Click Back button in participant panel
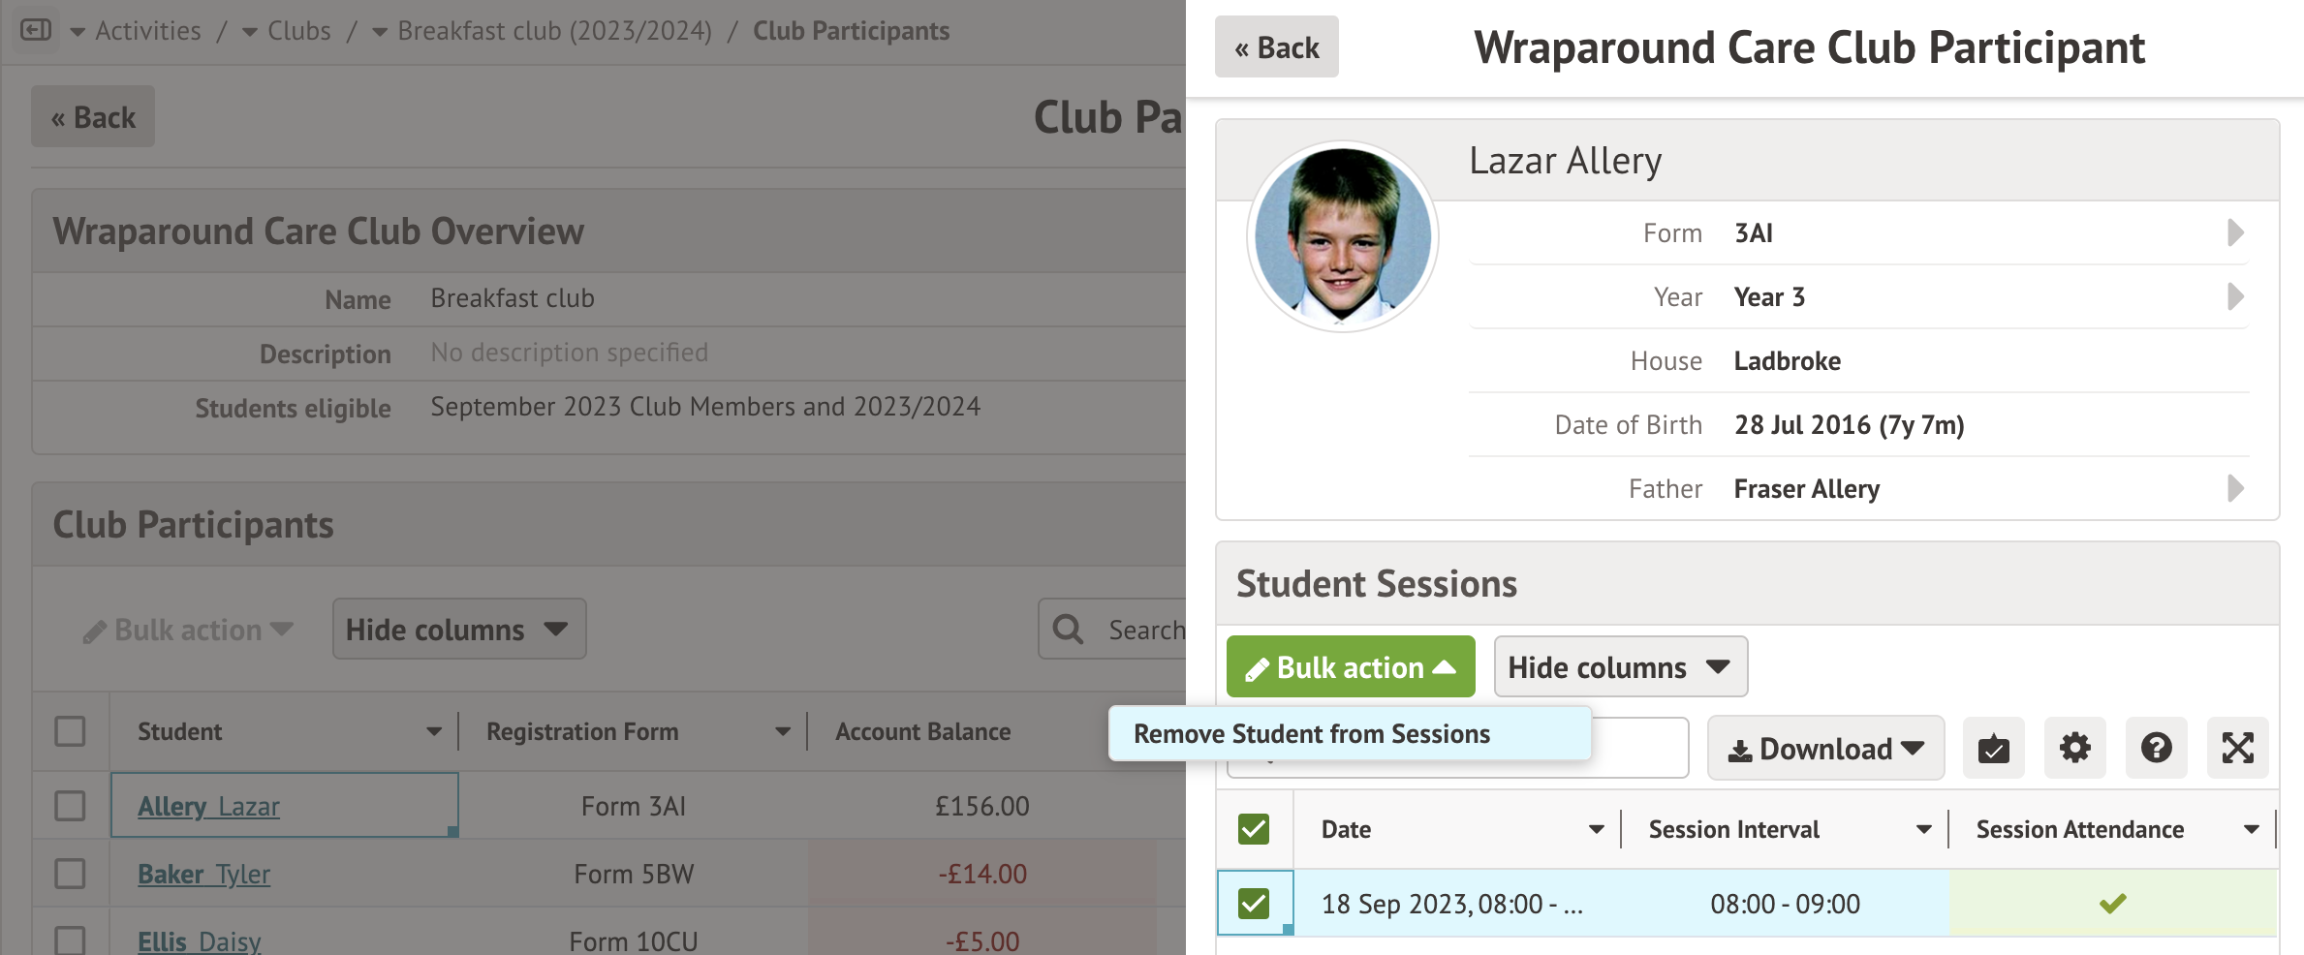This screenshot has width=2304, height=955. tap(1276, 47)
